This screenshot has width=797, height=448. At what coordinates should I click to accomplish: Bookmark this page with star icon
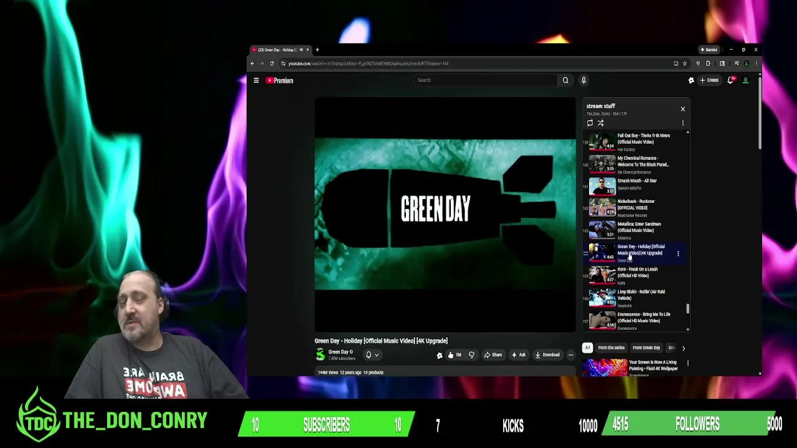click(x=684, y=63)
